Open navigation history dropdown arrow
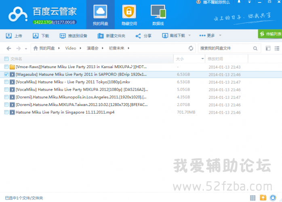The width and height of the screenshot is (282, 202). tap(26, 49)
